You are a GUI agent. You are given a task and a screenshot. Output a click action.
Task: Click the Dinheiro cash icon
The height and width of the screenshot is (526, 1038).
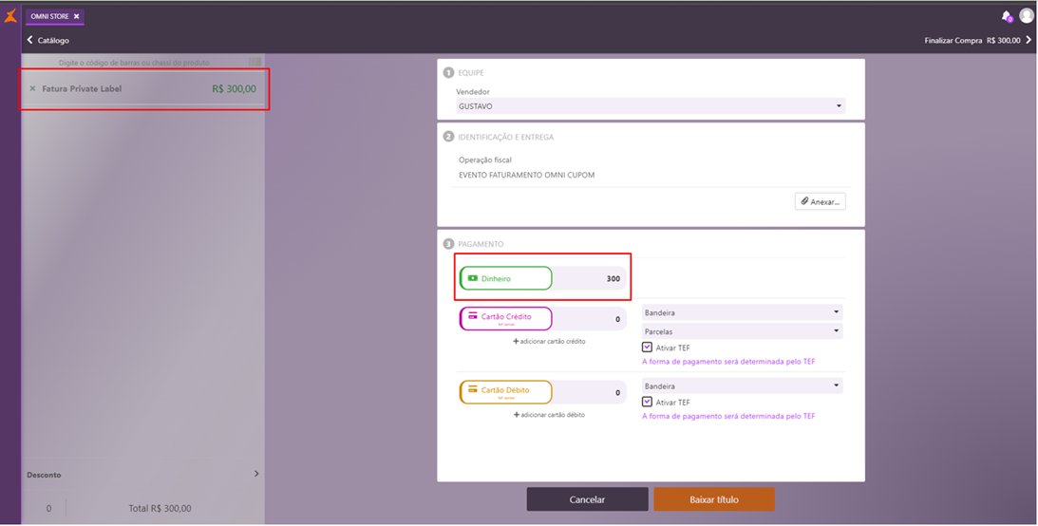pos(473,278)
